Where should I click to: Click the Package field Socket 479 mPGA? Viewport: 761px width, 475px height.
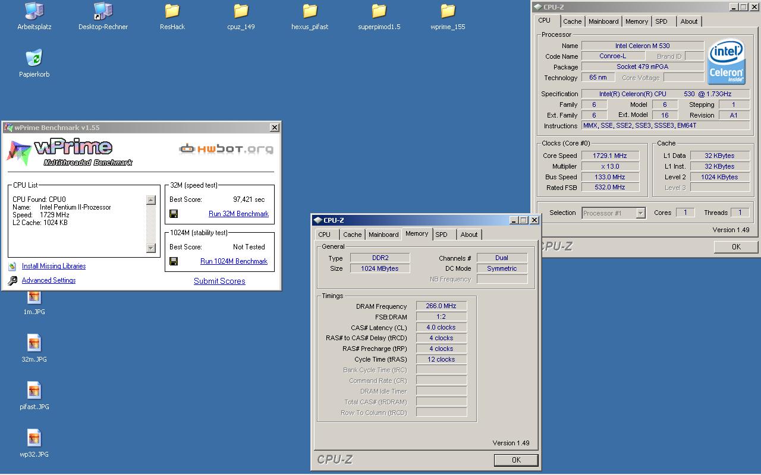(x=642, y=67)
